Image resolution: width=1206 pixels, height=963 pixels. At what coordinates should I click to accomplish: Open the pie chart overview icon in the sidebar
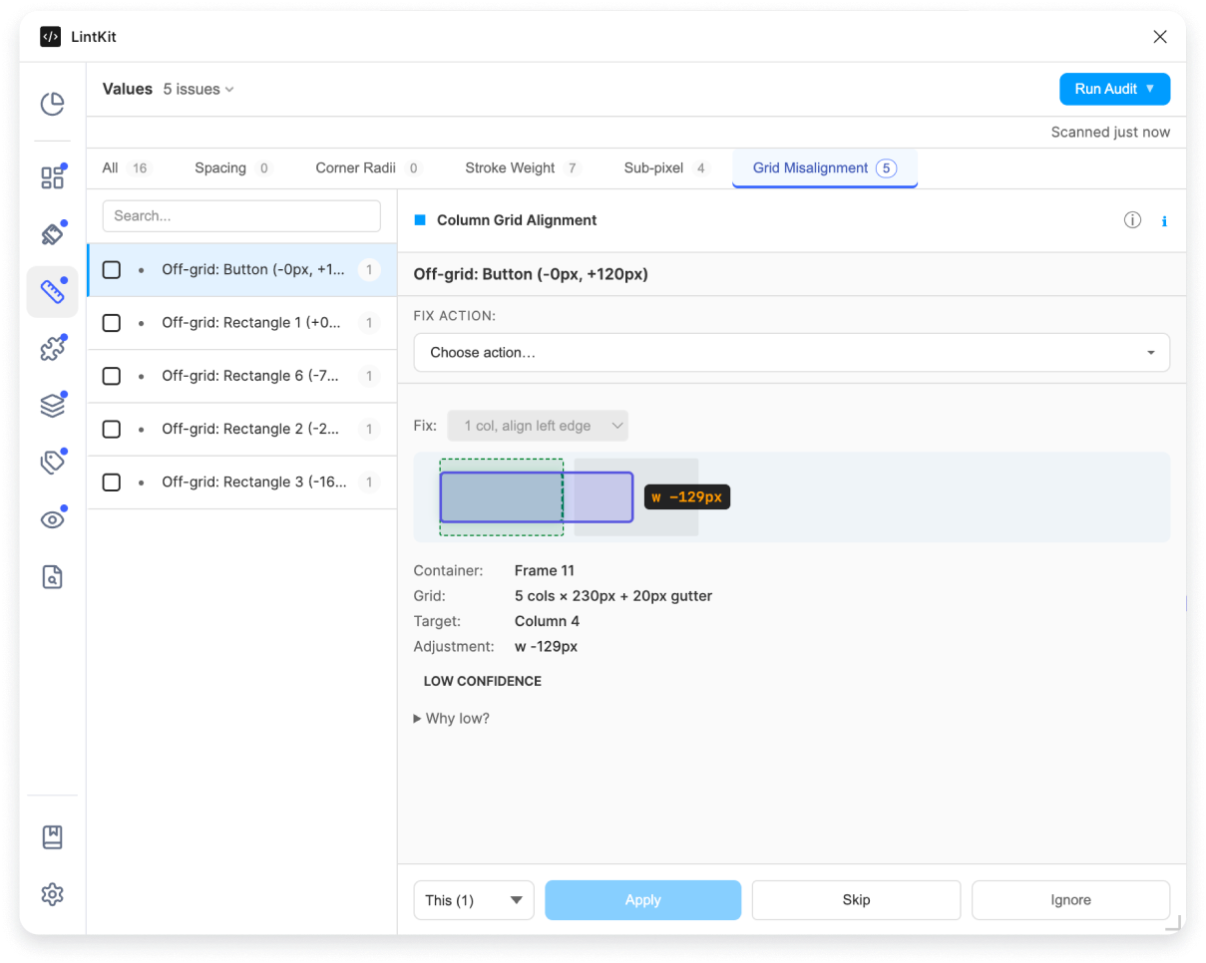[x=52, y=104]
